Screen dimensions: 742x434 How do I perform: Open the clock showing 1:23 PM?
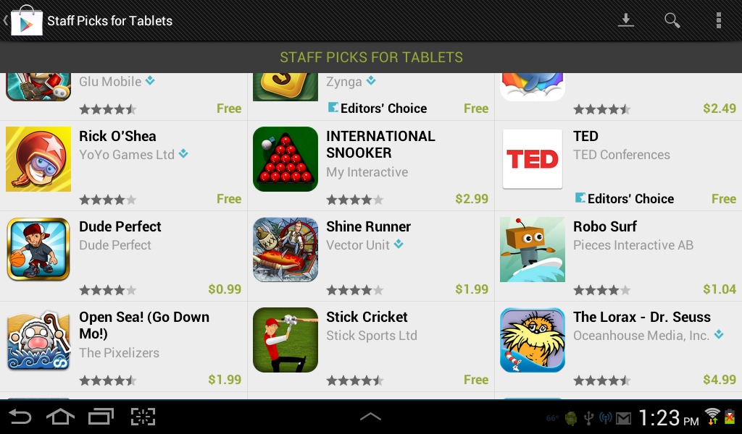tap(668, 417)
